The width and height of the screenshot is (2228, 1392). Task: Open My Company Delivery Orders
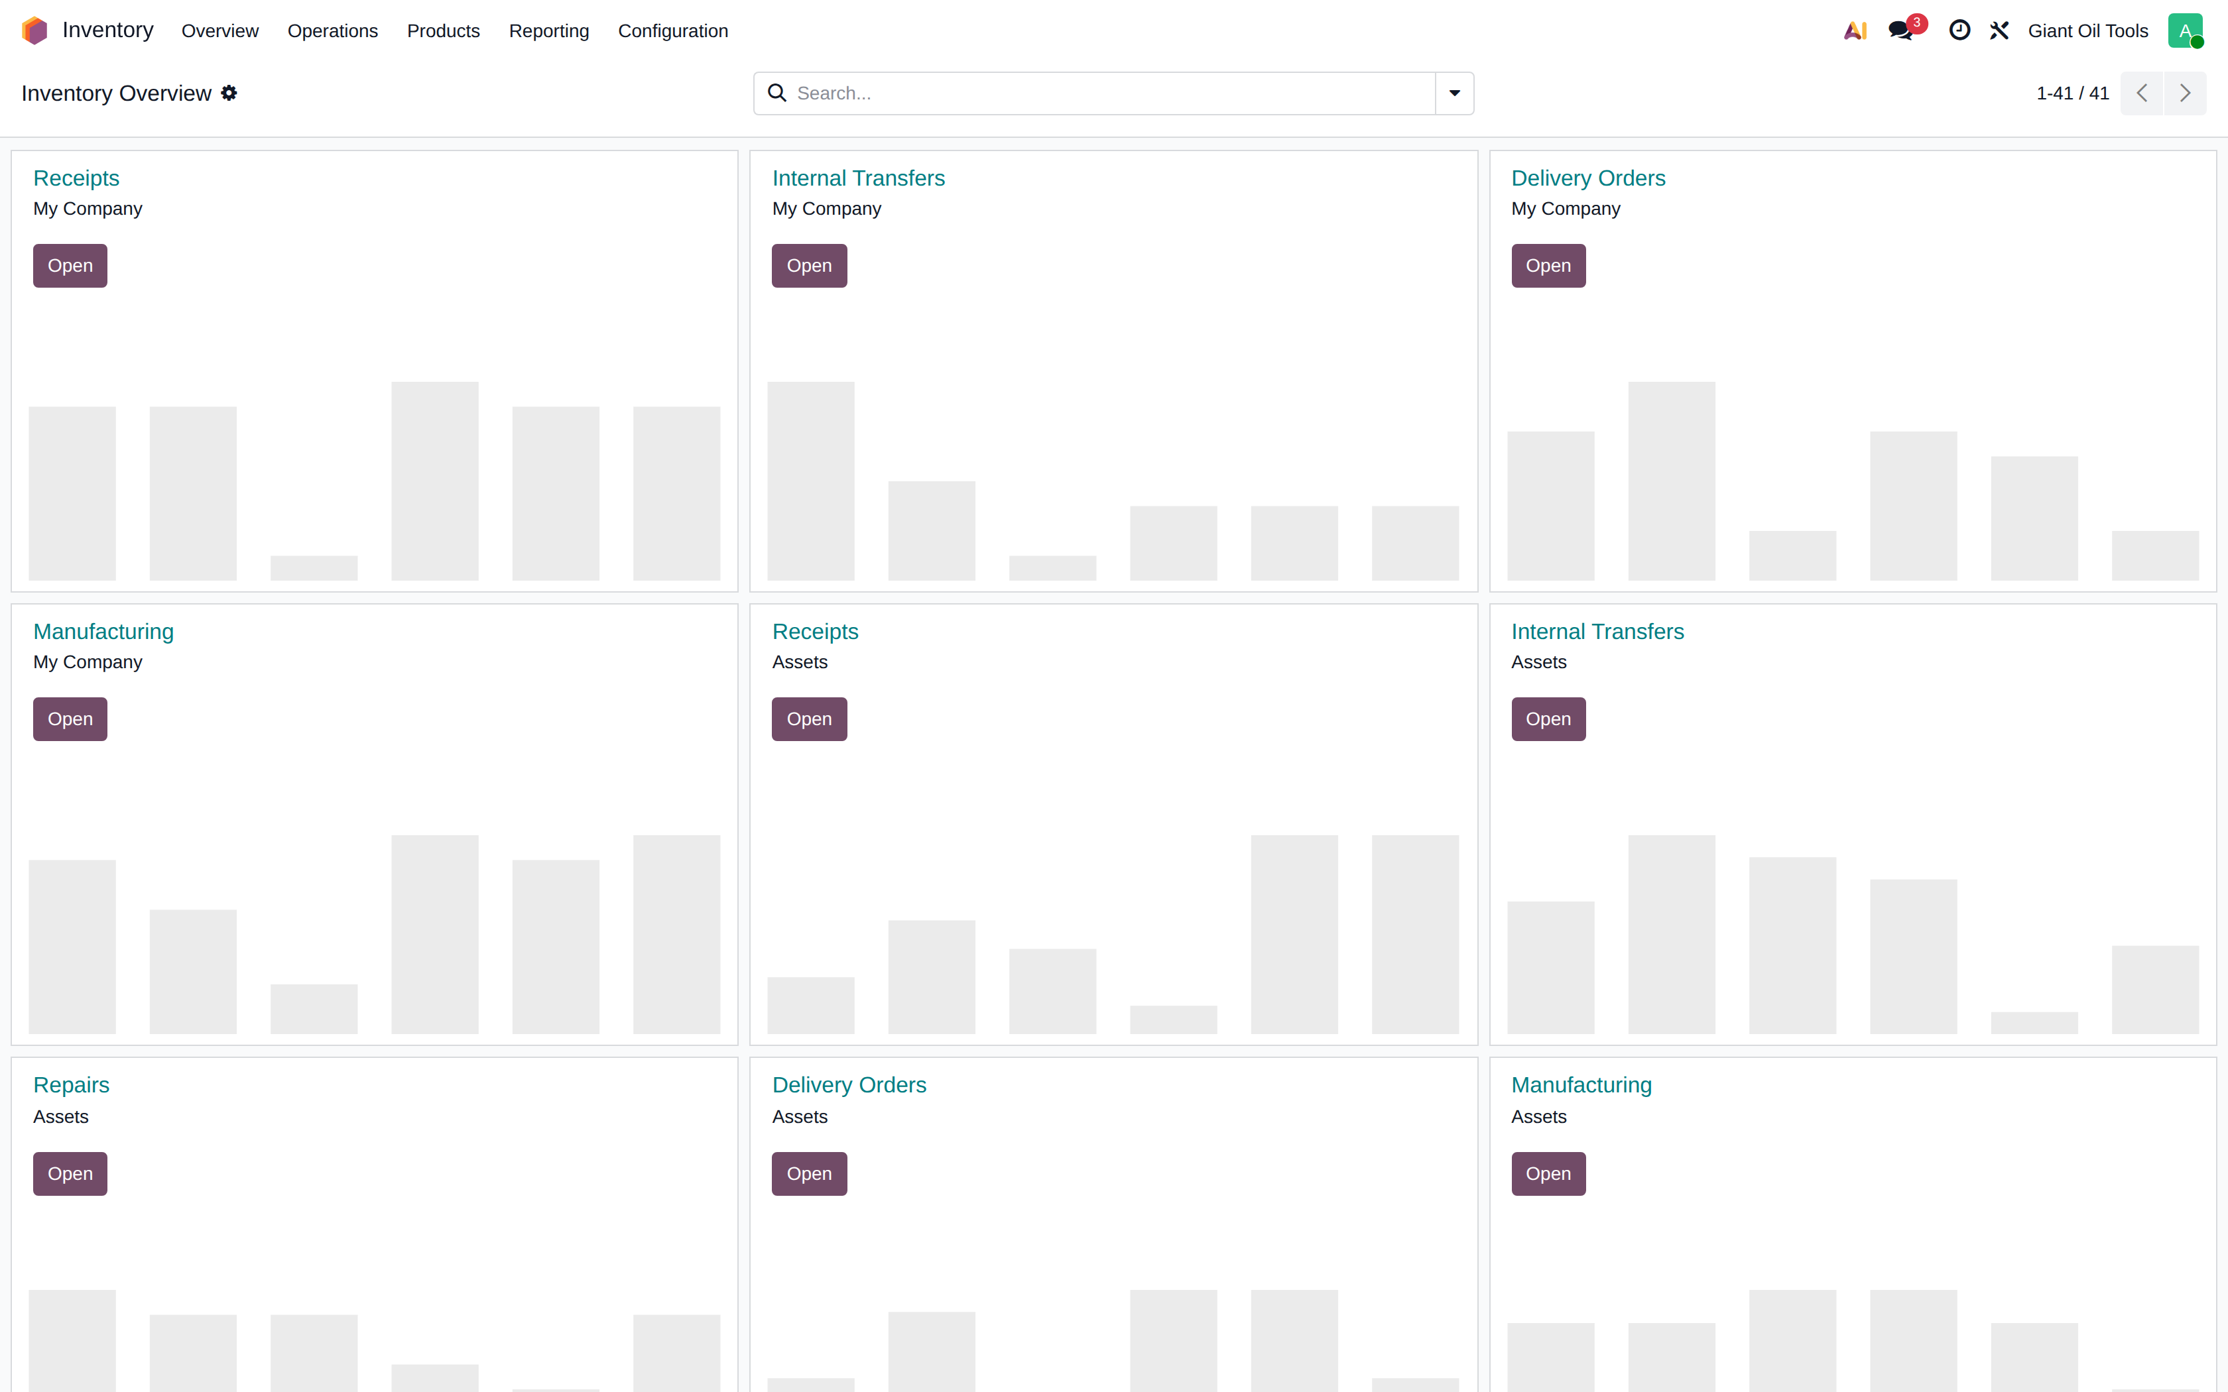(x=1548, y=265)
